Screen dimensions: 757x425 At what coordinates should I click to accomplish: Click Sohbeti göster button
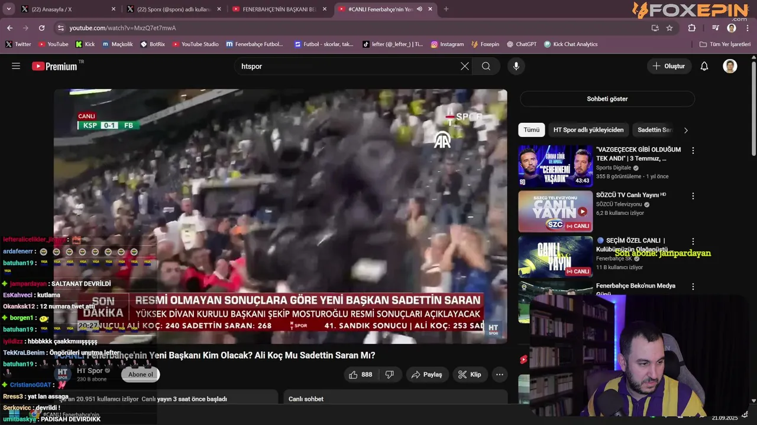607,99
